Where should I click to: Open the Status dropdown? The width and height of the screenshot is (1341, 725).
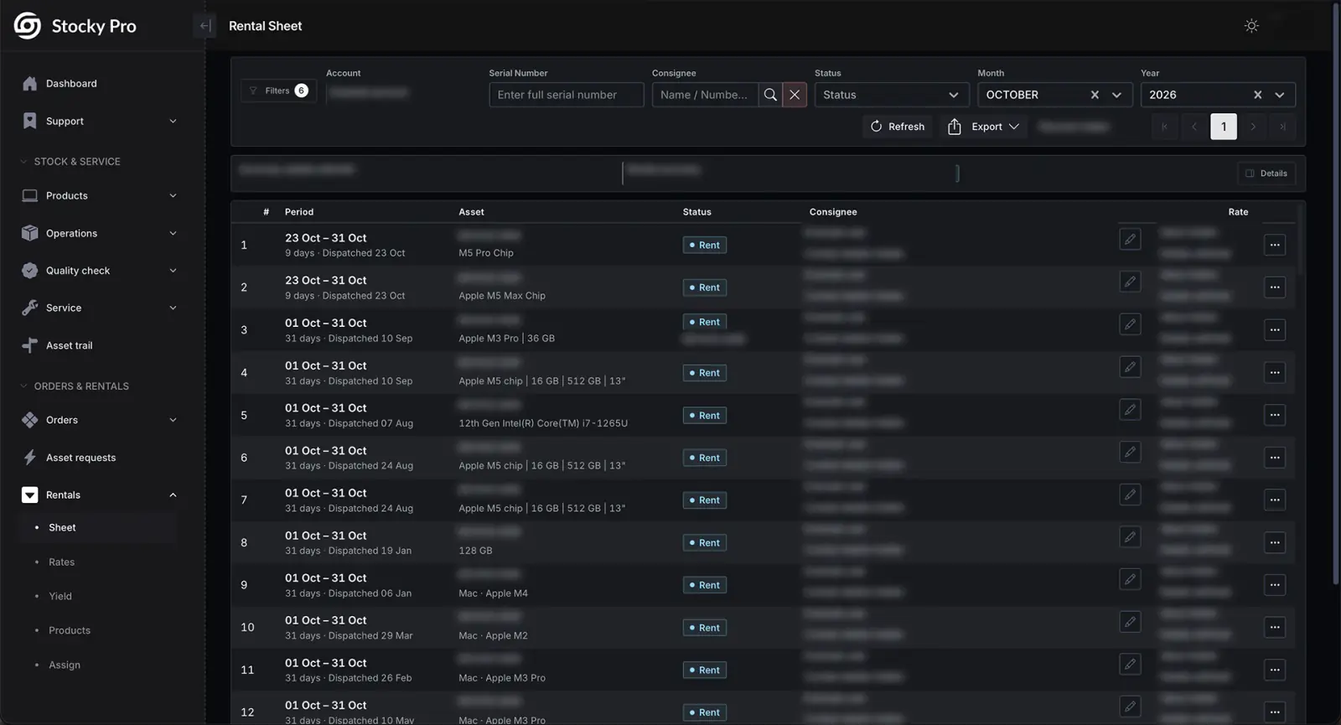(892, 95)
